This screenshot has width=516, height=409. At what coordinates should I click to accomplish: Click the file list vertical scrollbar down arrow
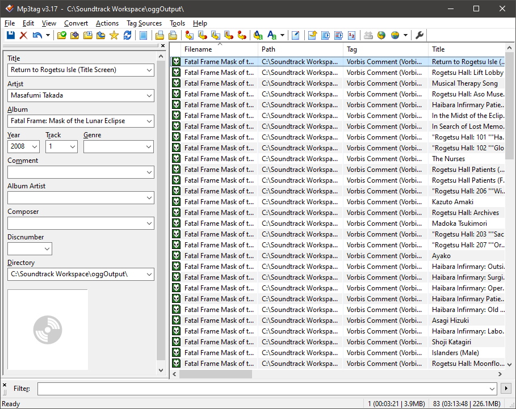510,364
